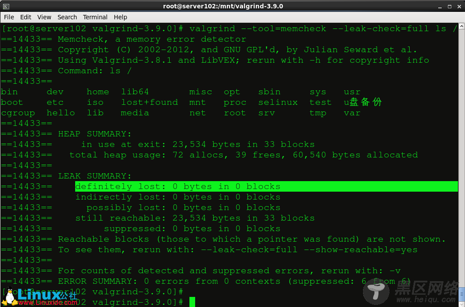Click the 'indirectly lost: 0 bytes' line
This screenshot has height=307, width=465.
pyautogui.click(x=178, y=197)
